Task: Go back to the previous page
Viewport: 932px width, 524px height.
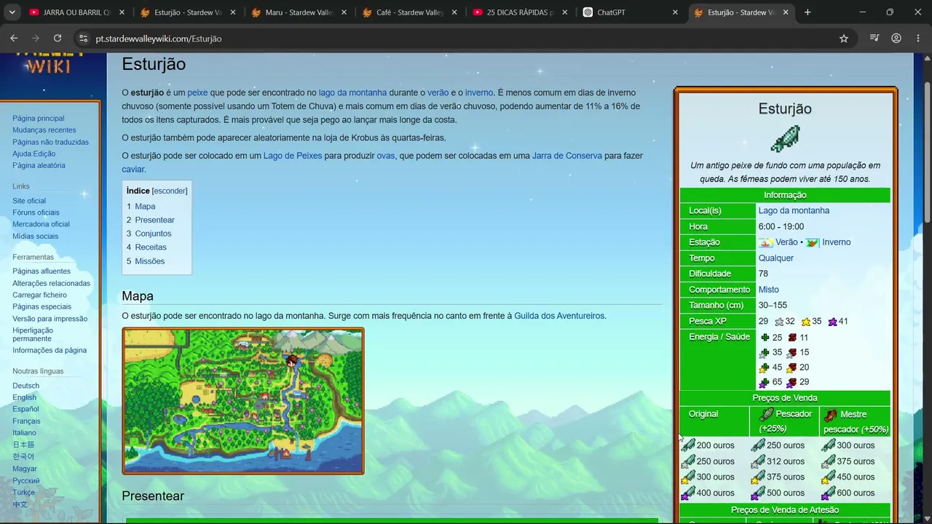Action: [14, 39]
